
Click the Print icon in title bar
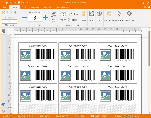pyautogui.click(x=19, y=2)
